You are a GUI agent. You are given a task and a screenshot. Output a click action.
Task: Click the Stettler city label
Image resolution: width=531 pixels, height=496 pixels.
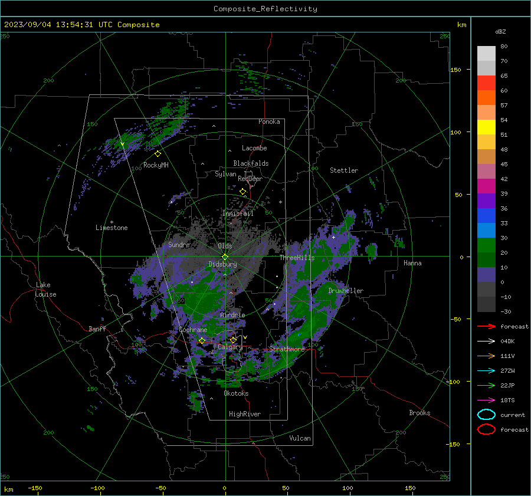pos(344,170)
